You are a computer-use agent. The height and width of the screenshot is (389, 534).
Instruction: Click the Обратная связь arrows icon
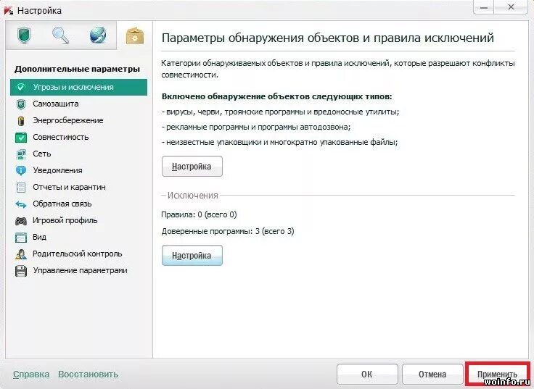click(x=21, y=204)
